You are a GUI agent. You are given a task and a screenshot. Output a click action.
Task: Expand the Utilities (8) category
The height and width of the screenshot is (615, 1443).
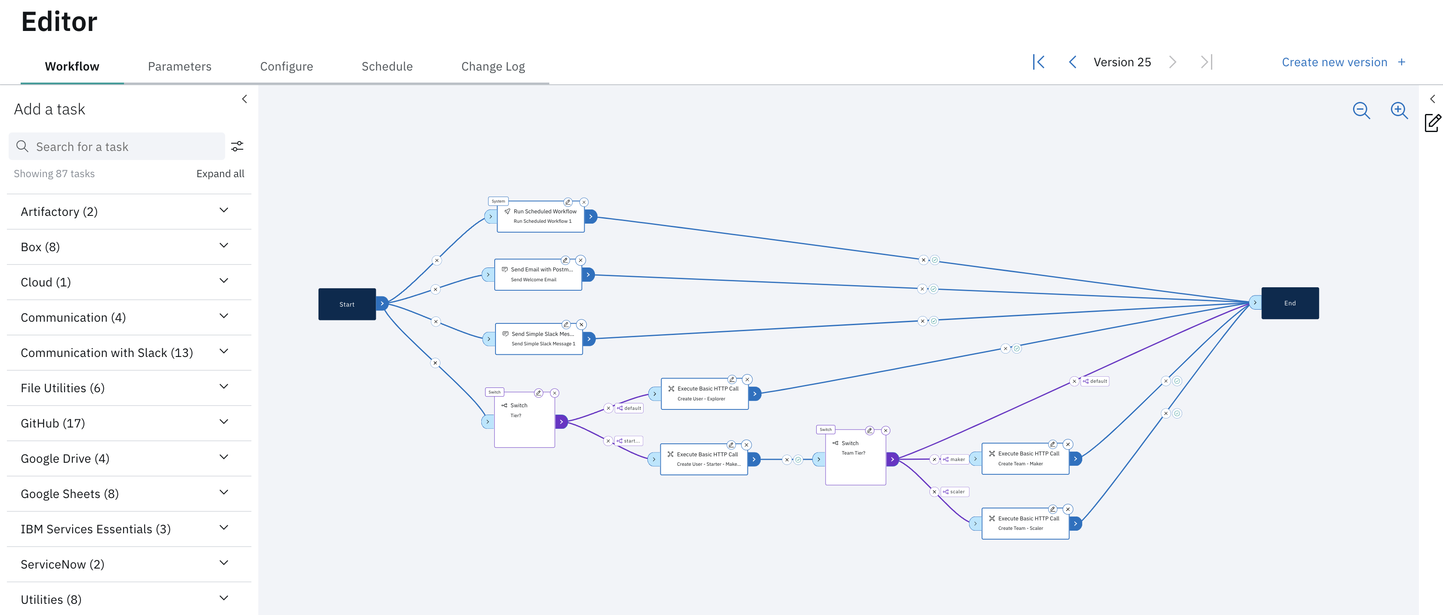point(129,600)
